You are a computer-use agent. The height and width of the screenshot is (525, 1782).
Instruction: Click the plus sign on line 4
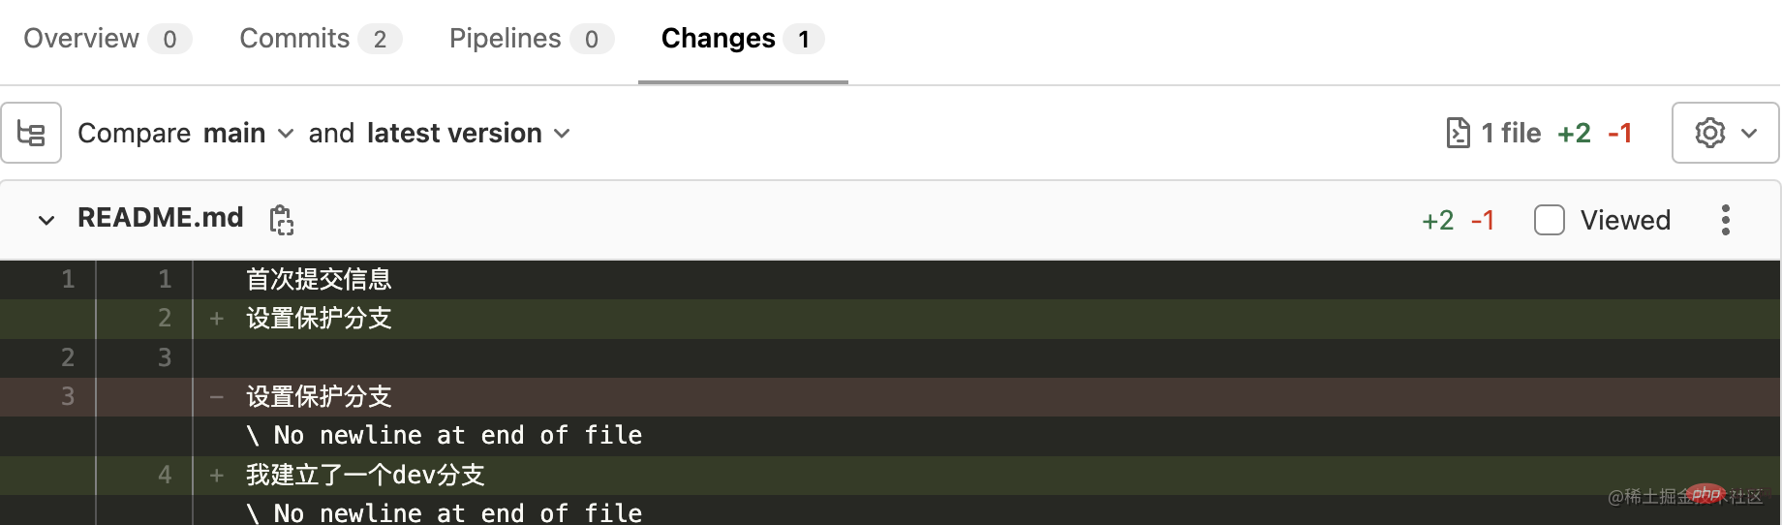(x=217, y=476)
